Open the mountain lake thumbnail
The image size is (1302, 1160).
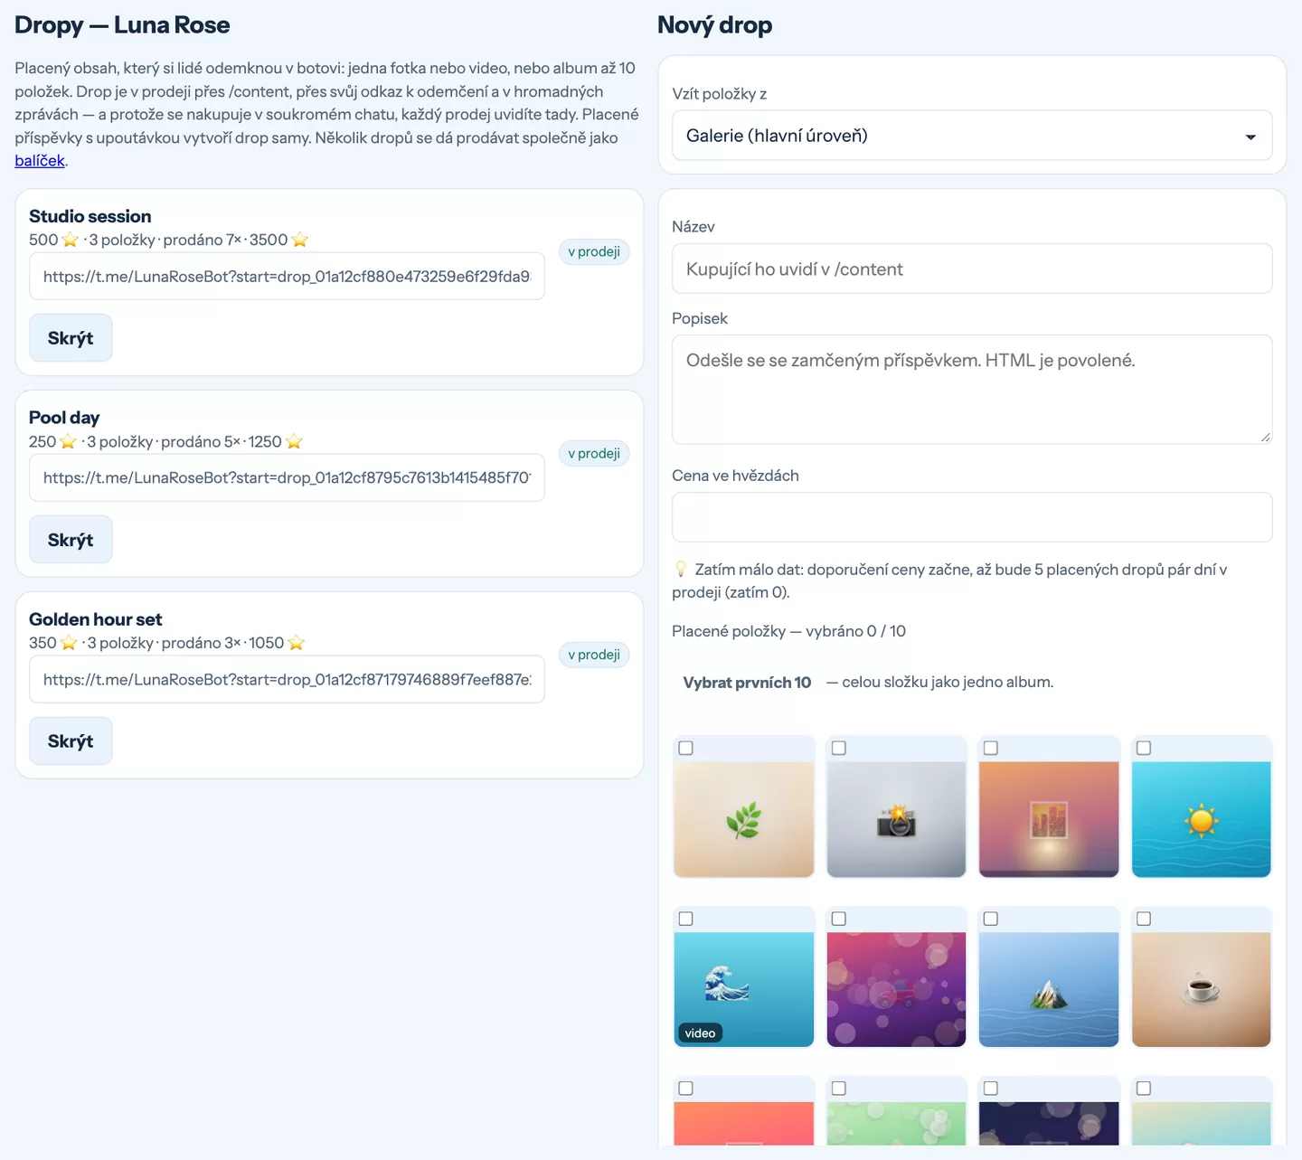1049,989
